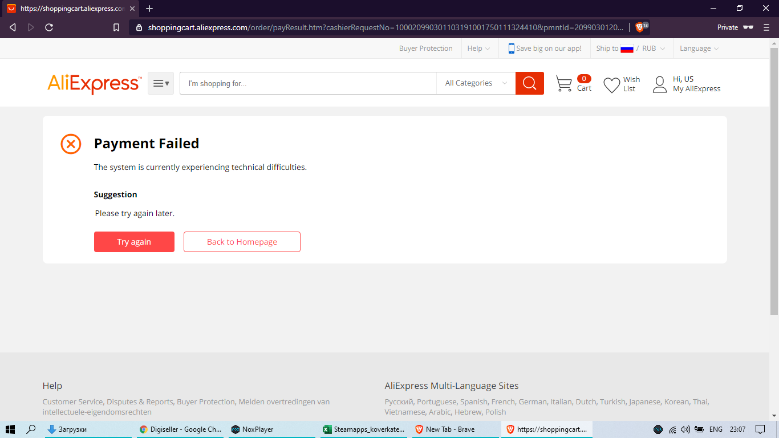Screen dimensions: 779x438
Task: Open the Русский language site link
Action: coord(399,401)
